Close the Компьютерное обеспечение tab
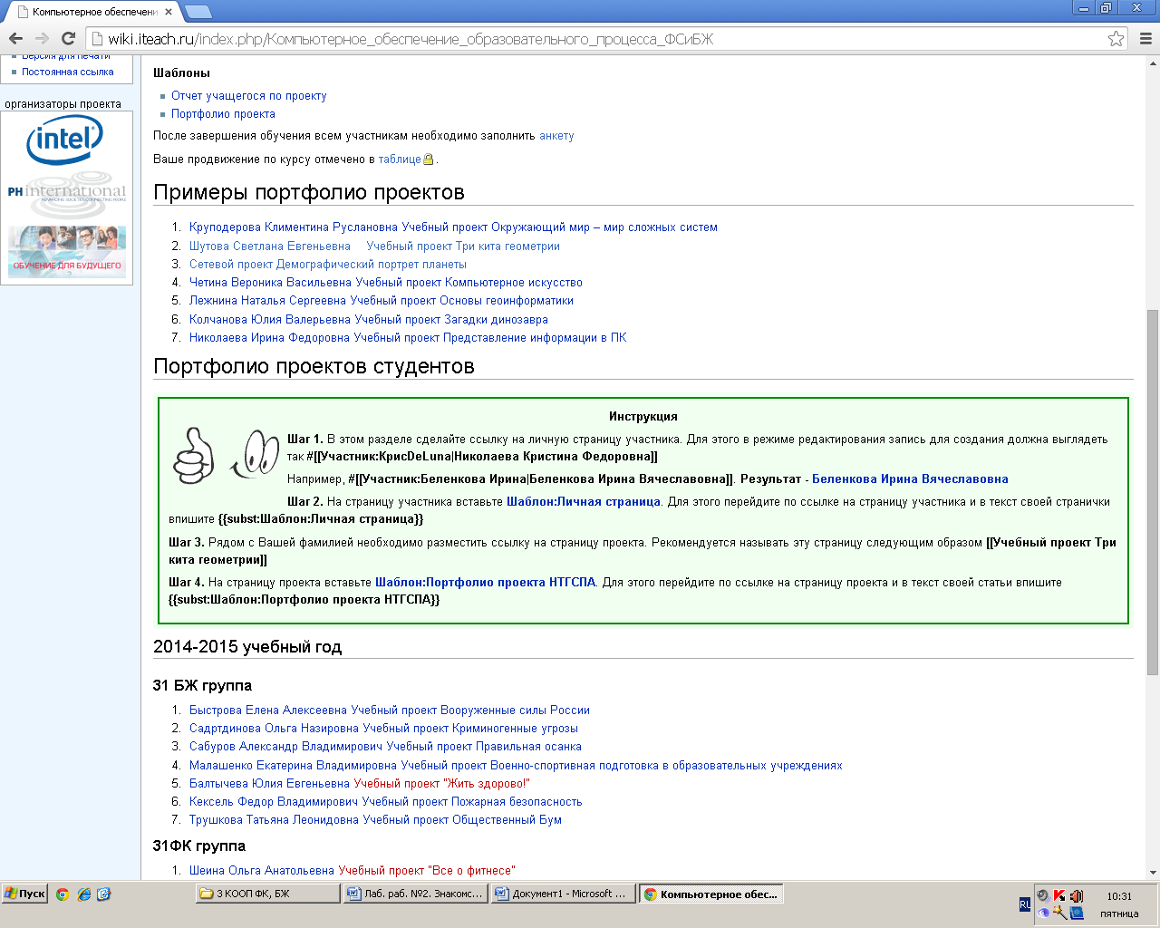 [169, 12]
